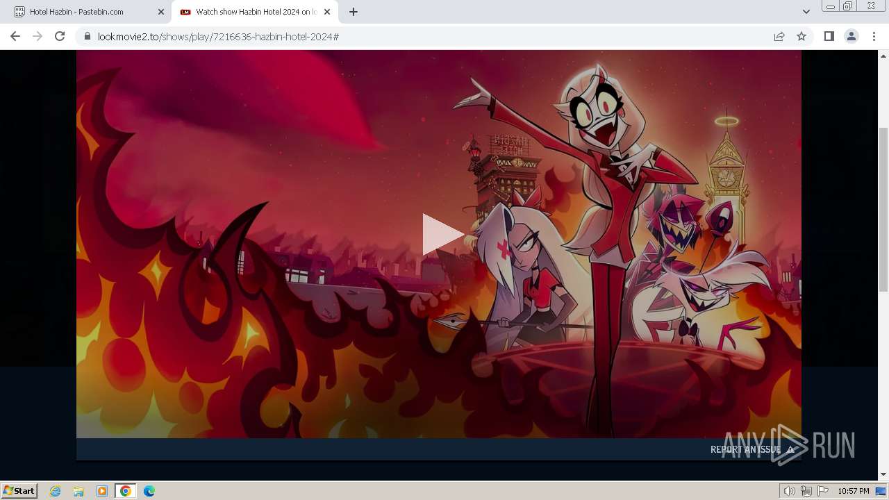Open the Chrome profile menu

(x=851, y=36)
